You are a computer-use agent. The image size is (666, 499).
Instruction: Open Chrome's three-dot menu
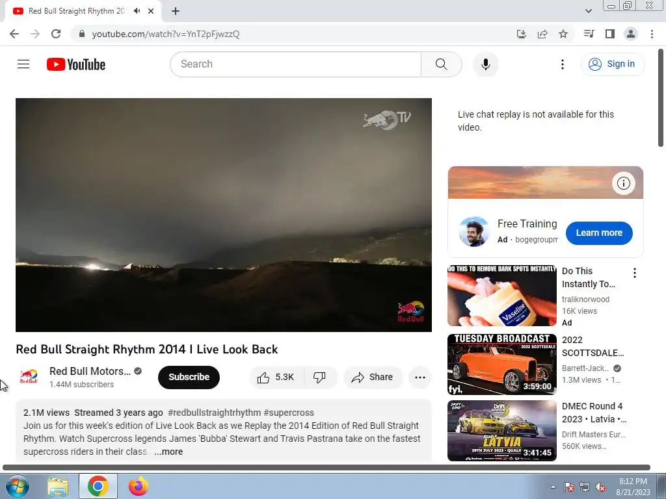point(652,34)
